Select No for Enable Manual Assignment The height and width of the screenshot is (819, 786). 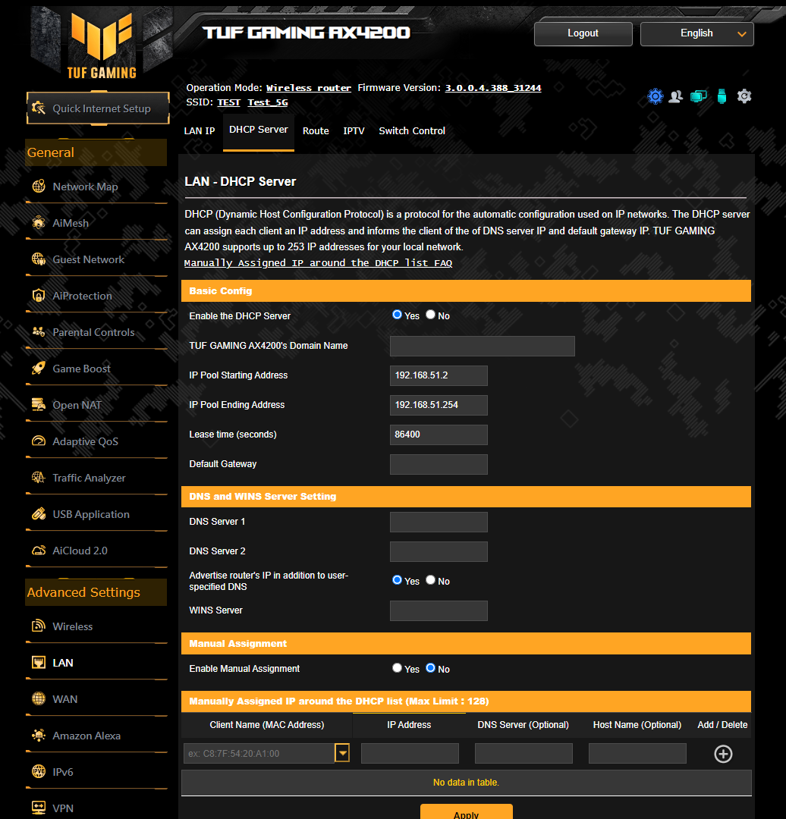tap(431, 667)
